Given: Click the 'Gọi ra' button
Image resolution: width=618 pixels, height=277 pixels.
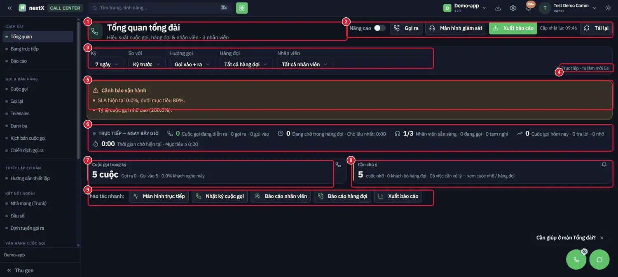Looking at the screenshot, I should point(406,28).
